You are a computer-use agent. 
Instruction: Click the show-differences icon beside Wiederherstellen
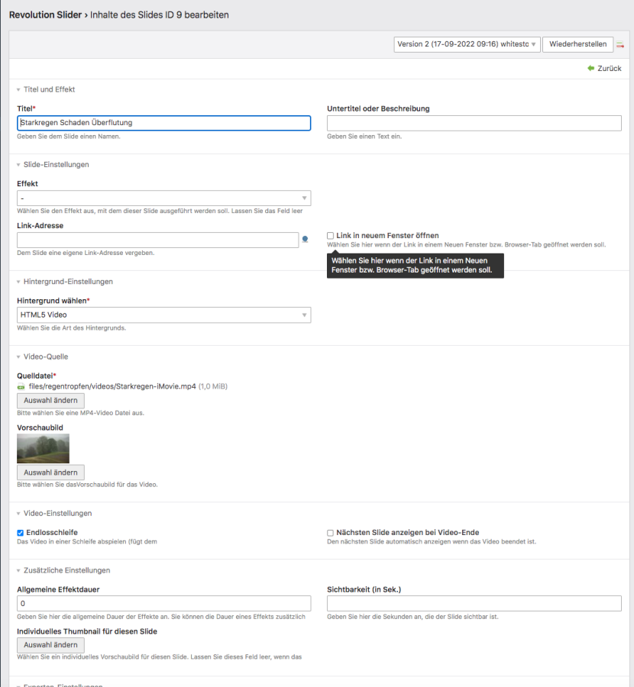click(x=621, y=45)
